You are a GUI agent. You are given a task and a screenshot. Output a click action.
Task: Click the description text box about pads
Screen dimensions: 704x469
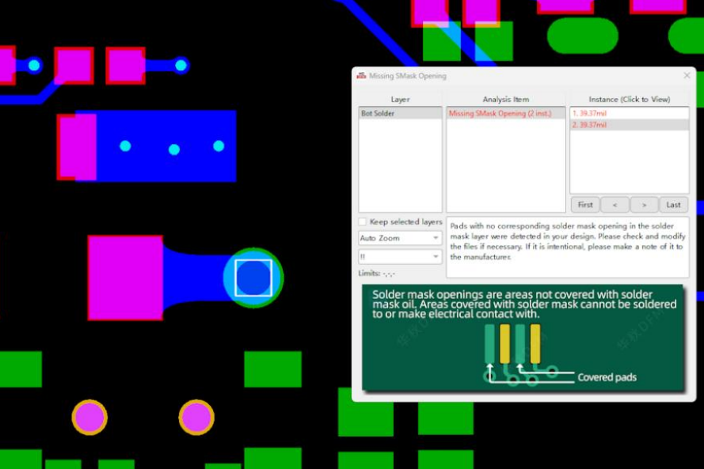click(566, 247)
